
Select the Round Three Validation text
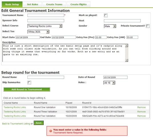click(x=45, y=112)
